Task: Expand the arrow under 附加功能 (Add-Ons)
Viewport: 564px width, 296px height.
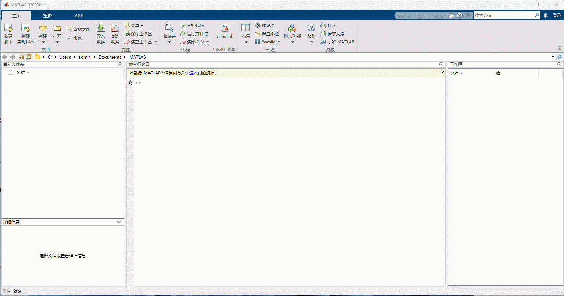Action: (292, 42)
